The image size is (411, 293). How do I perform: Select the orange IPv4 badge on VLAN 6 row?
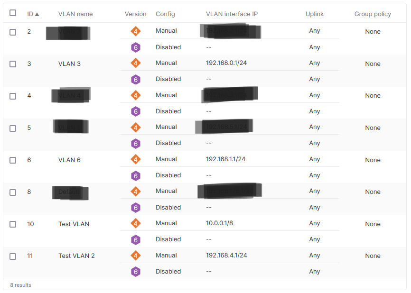click(136, 159)
